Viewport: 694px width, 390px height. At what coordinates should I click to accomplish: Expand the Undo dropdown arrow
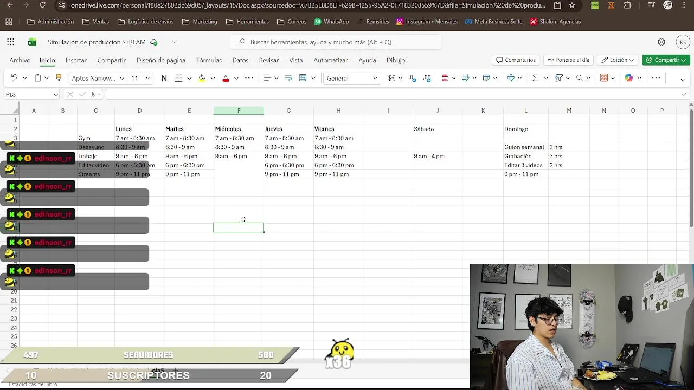point(24,78)
